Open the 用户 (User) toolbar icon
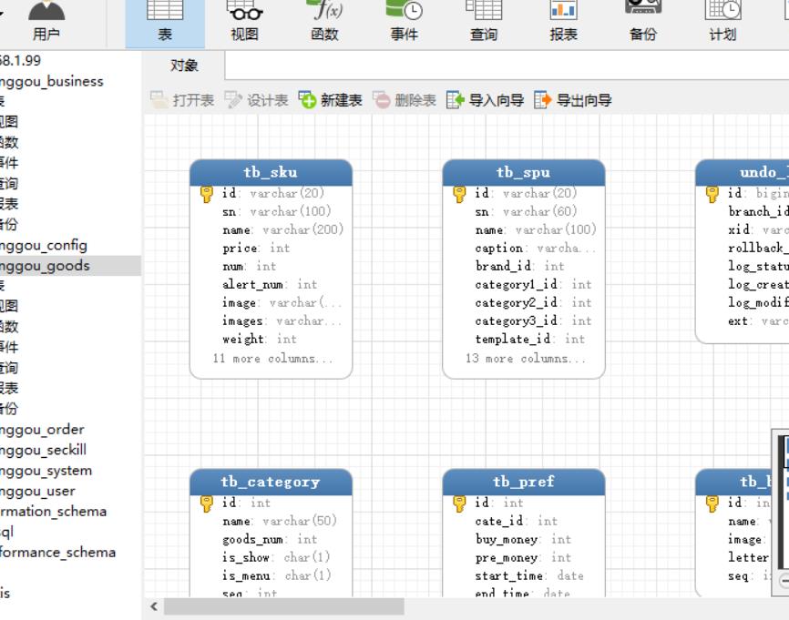The height and width of the screenshot is (620, 789). point(46,22)
